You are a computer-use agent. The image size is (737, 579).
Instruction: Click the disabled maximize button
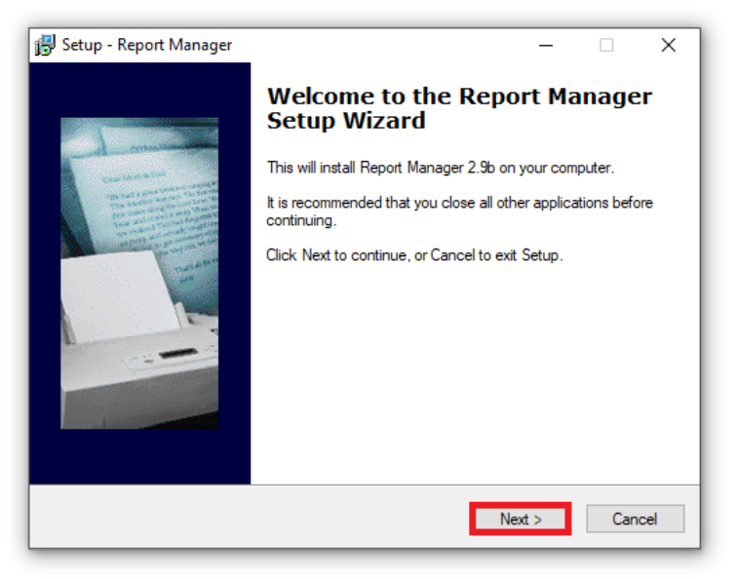coord(606,45)
